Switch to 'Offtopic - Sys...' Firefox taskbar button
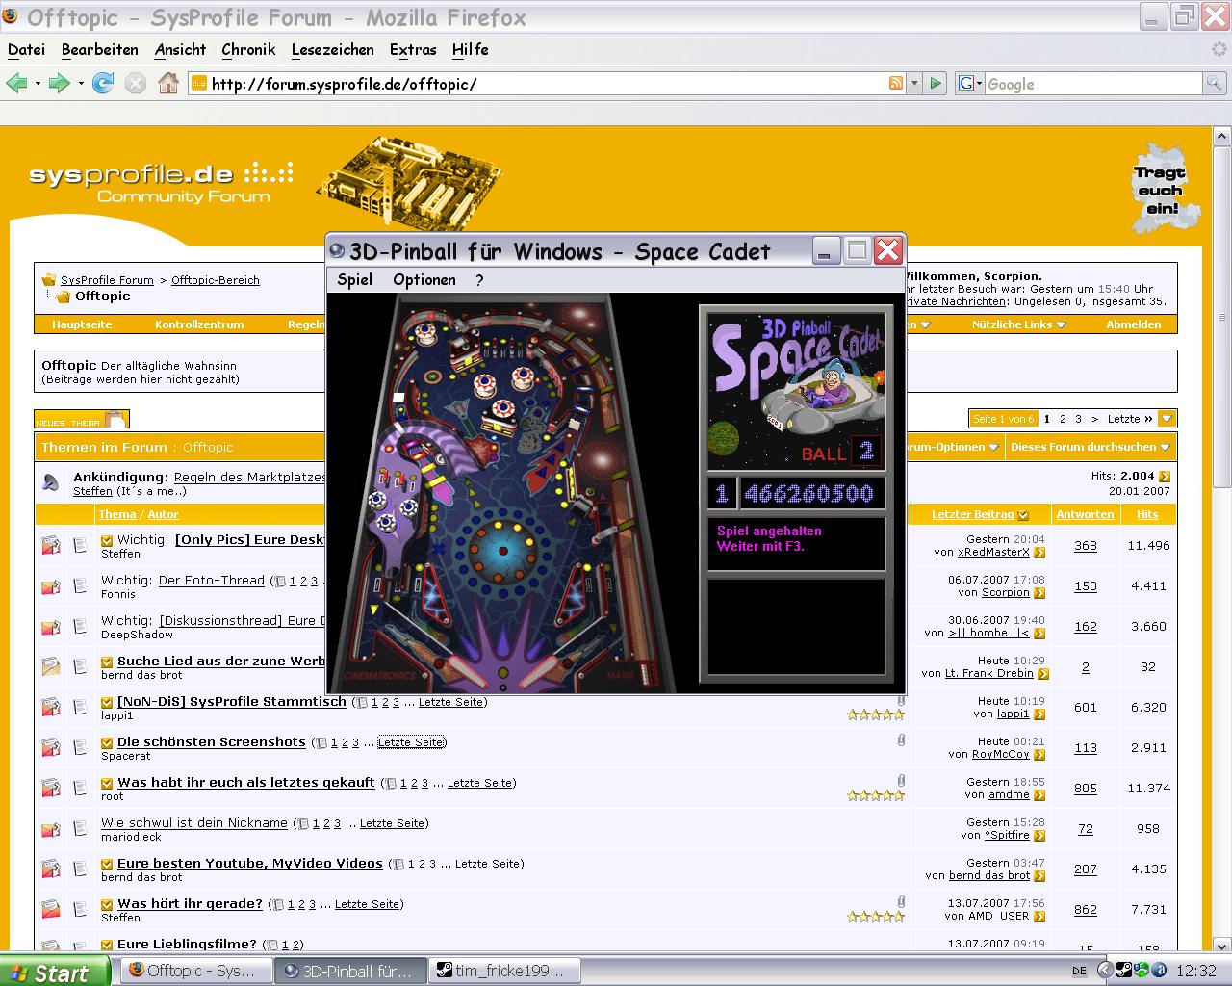1232x986 pixels. [197, 971]
